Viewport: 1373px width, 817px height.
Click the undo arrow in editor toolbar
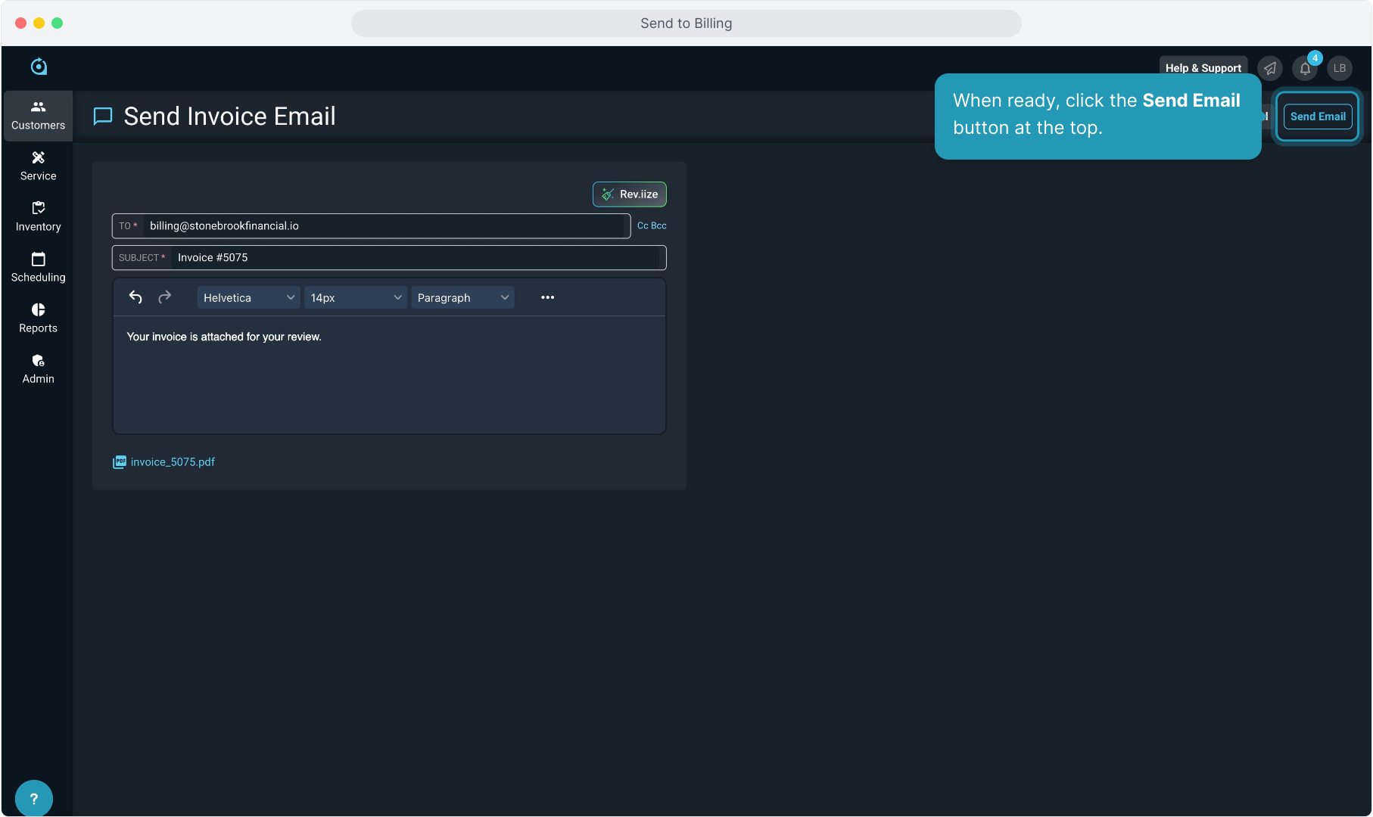[x=135, y=297]
